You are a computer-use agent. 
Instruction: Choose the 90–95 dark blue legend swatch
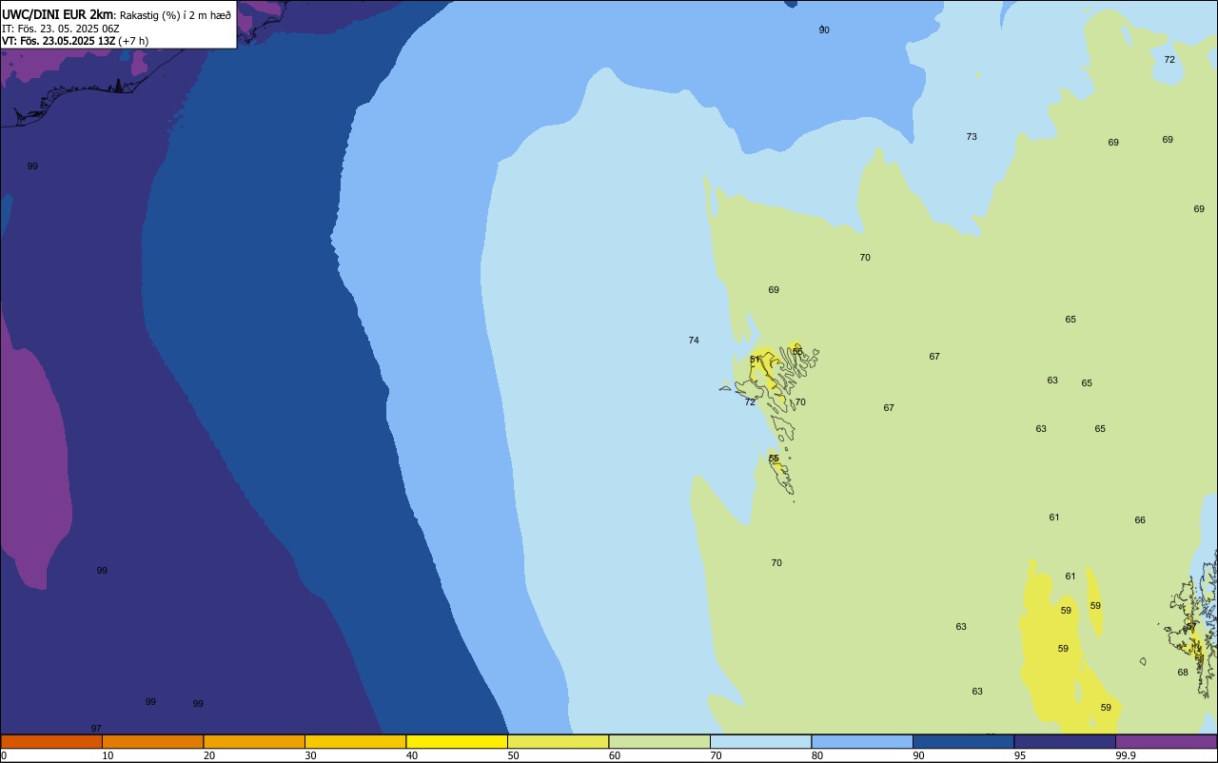(x=964, y=741)
